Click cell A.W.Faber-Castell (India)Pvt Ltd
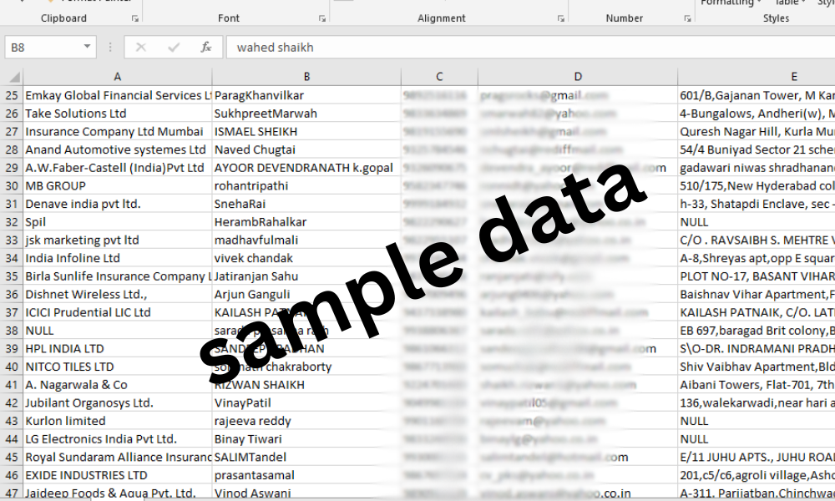The width and height of the screenshot is (835, 501). tap(117, 168)
